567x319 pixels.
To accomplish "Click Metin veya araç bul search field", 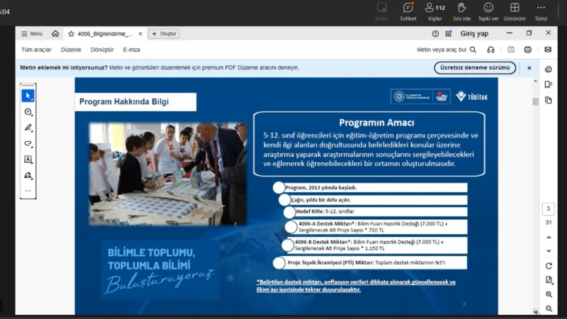I will (442, 50).
